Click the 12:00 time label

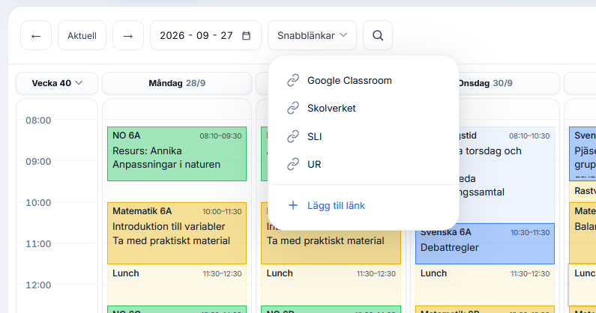[38, 285]
